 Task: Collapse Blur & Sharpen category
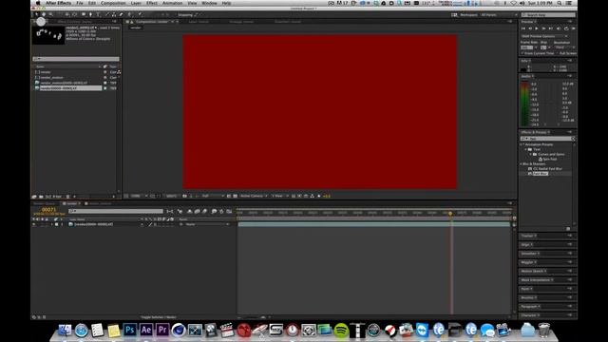[522, 164]
